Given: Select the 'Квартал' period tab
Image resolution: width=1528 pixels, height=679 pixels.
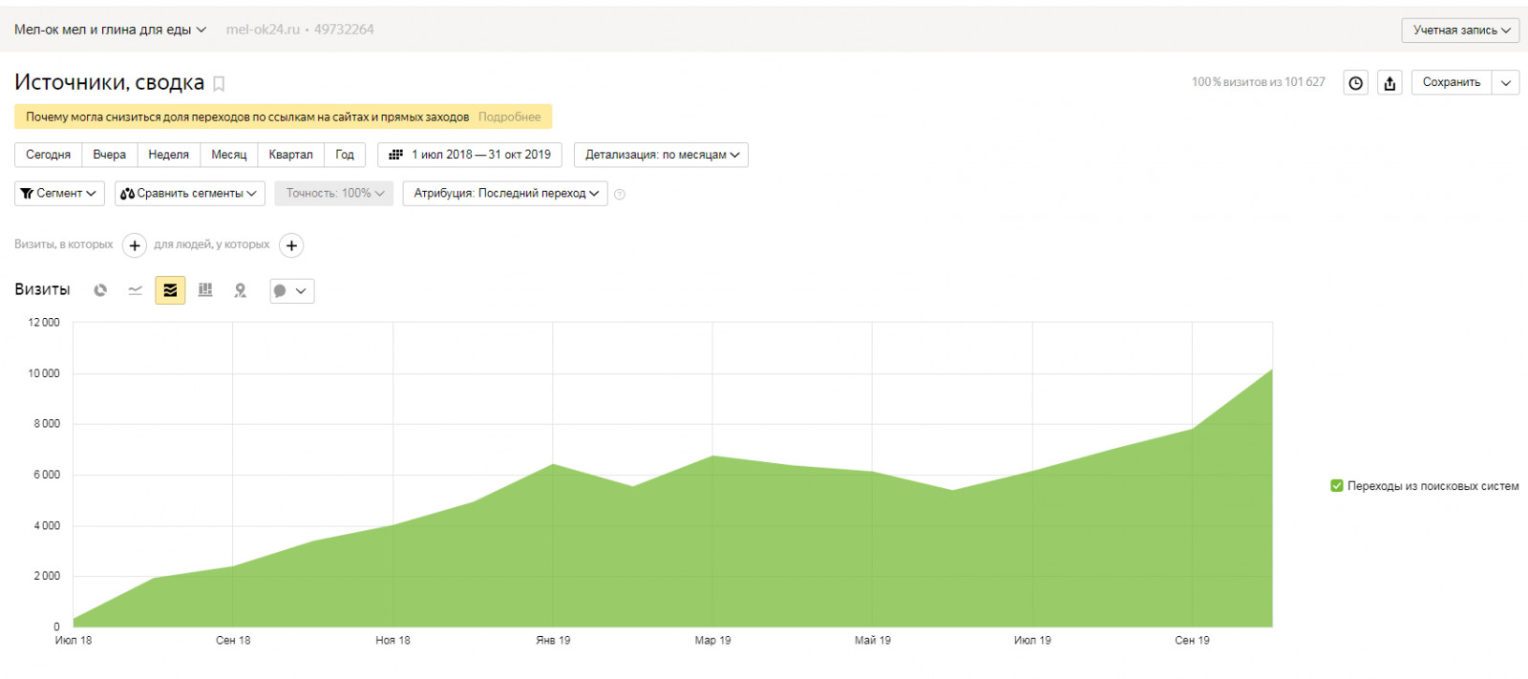Looking at the screenshot, I should (x=290, y=155).
